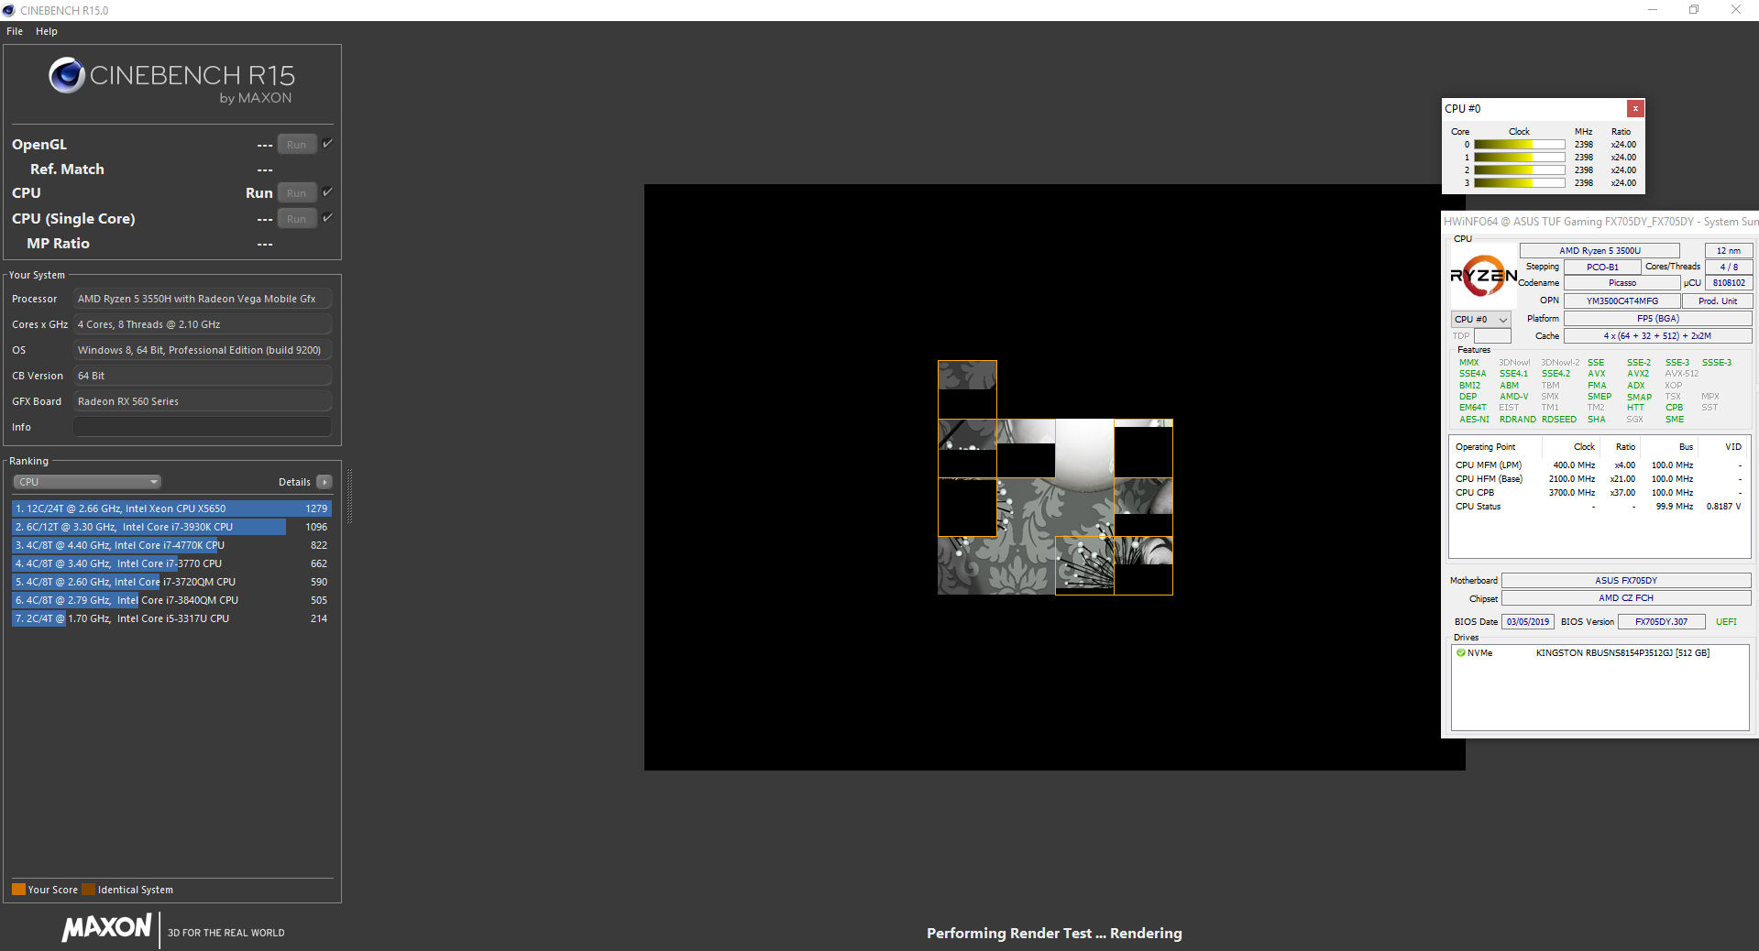Open the File menu
This screenshot has width=1759, height=951.
coord(15,31)
